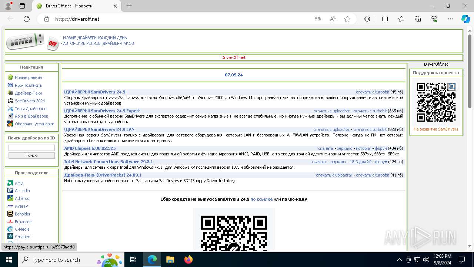Refresh the page in Edge
474x267 pixels.
coord(27,19)
